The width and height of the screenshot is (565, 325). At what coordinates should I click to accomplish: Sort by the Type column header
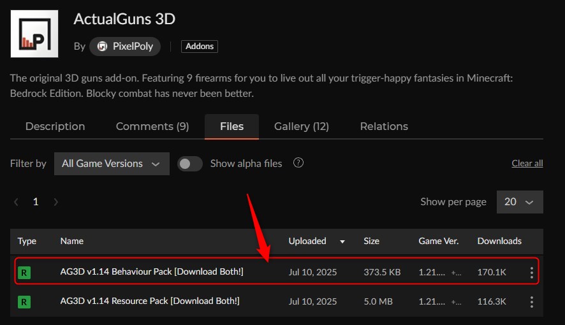tap(27, 241)
